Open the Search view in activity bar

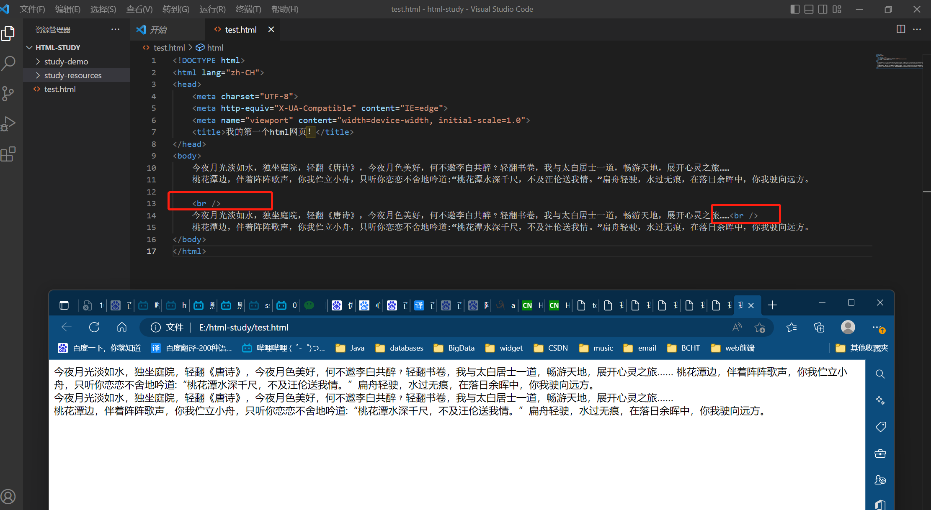[8, 63]
